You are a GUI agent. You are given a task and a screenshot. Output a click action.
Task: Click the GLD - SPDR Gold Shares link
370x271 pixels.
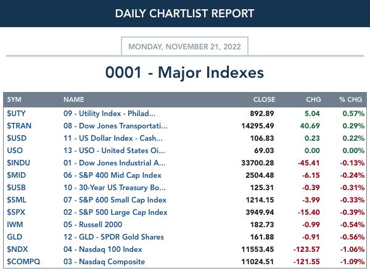[x=113, y=237]
